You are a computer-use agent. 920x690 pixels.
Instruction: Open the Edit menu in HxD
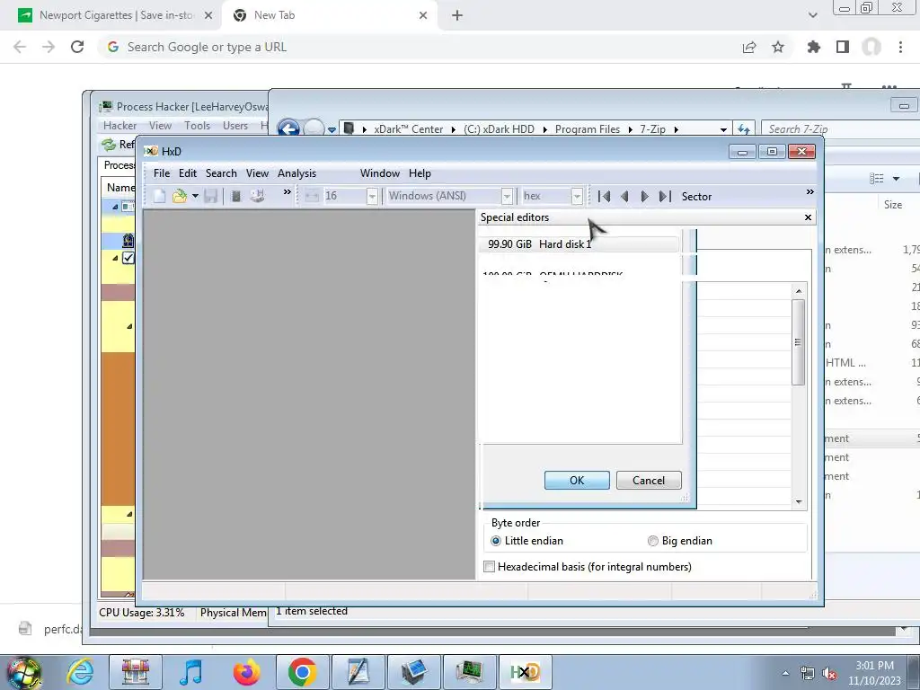pos(188,173)
